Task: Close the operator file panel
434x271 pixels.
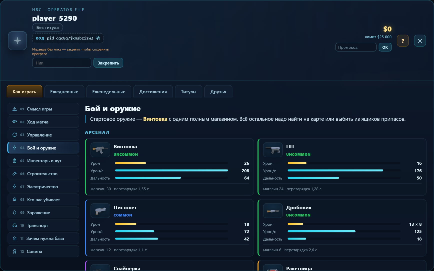Action: pyautogui.click(x=420, y=41)
